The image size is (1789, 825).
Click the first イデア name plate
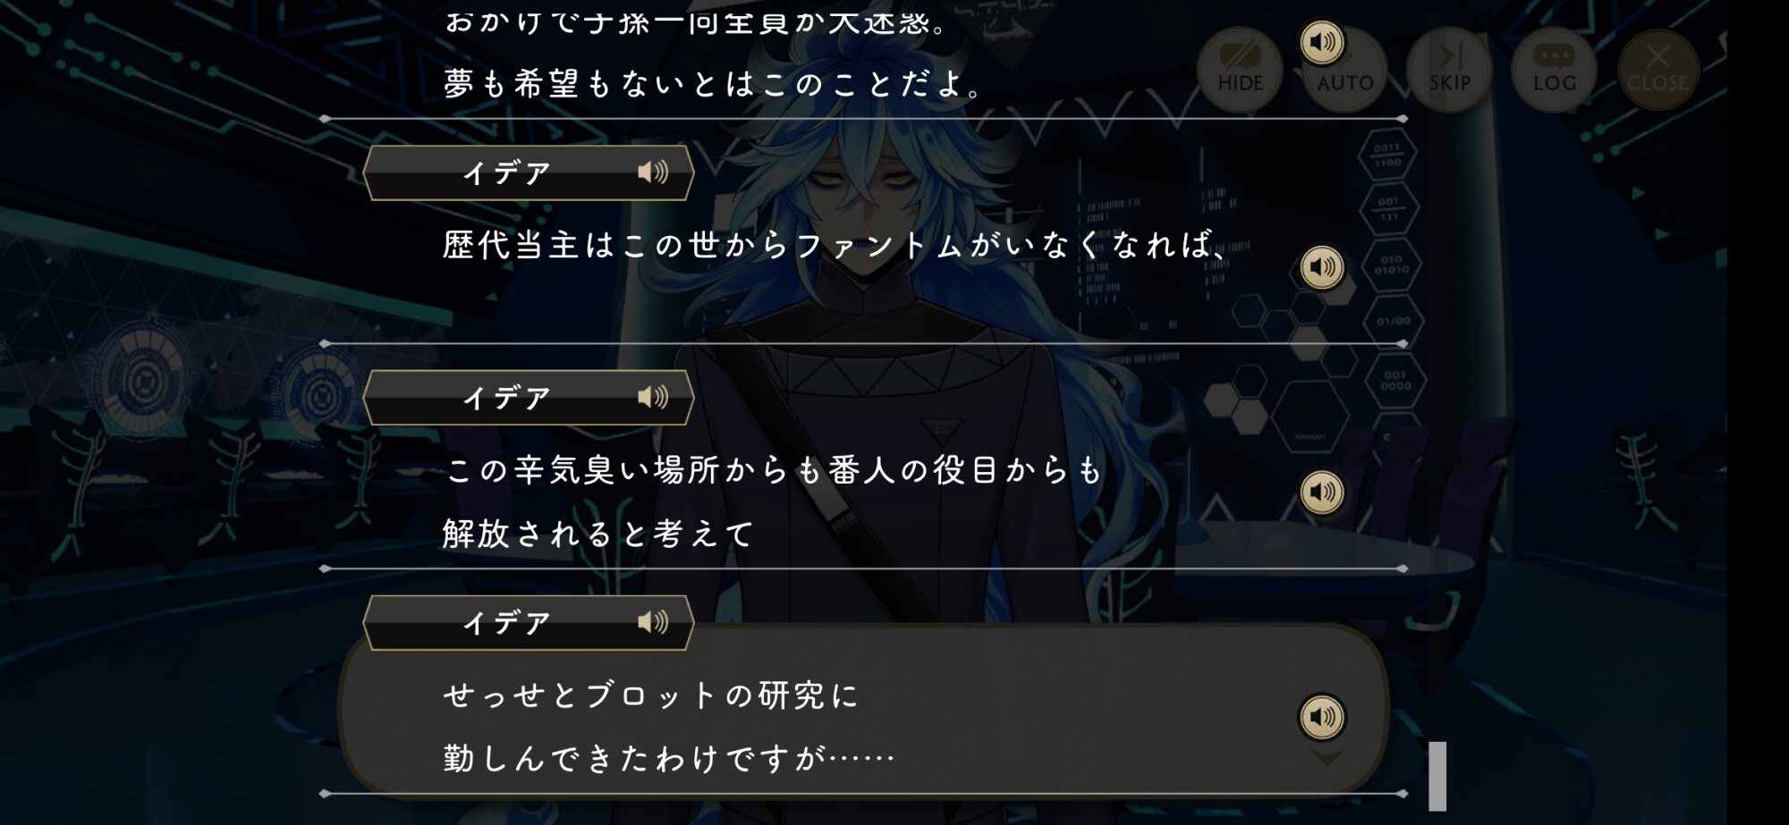[528, 173]
